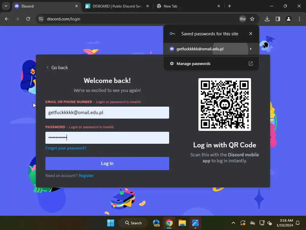Click the OneDrive cloud tray icon
Image resolution: width=306 pixels, height=230 pixels.
coord(253,223)
